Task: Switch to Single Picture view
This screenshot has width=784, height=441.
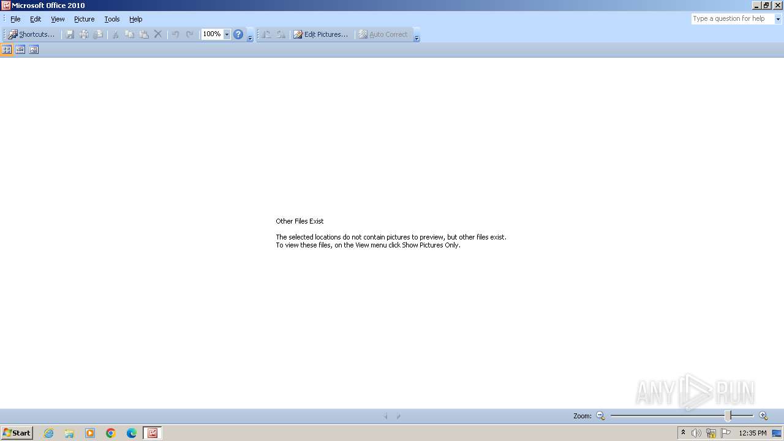Action: pyautogui.click(x=34, y=50)
